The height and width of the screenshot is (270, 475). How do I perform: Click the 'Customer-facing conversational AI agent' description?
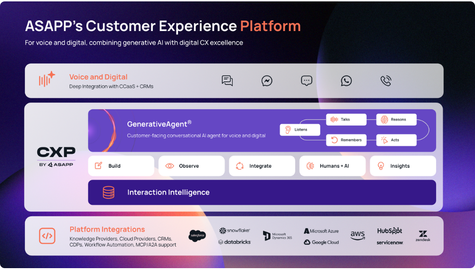(196, 135)
